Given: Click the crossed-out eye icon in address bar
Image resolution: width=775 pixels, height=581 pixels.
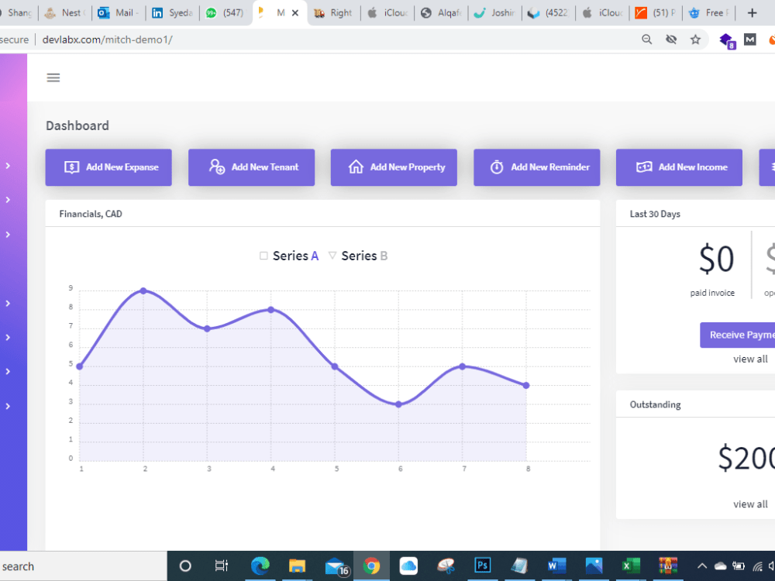Looking at the screenshot, I should (670, 40).
